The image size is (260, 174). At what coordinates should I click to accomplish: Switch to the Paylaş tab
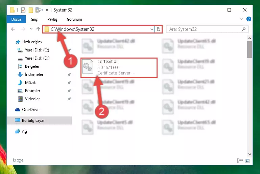point(52,19)
